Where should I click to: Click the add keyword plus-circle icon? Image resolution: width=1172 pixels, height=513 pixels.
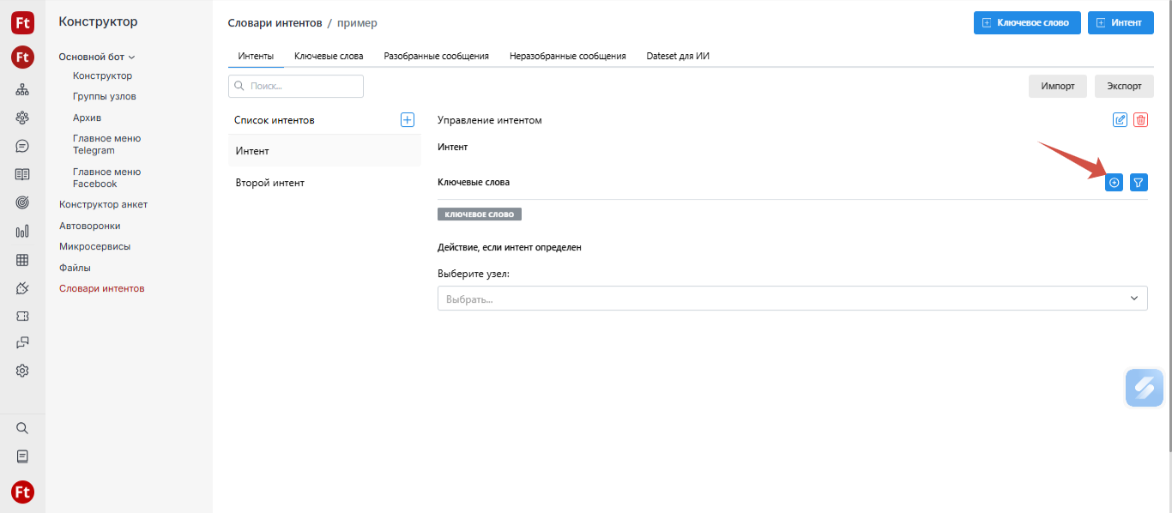1114,183
